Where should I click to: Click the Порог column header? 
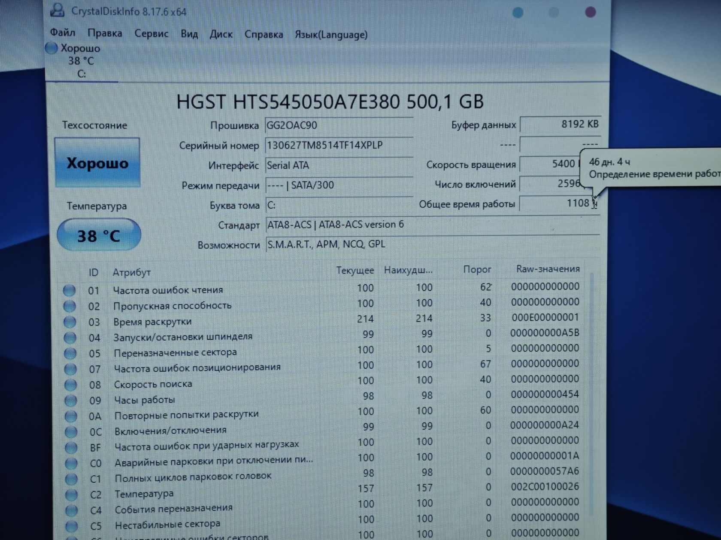coord(477,269)
